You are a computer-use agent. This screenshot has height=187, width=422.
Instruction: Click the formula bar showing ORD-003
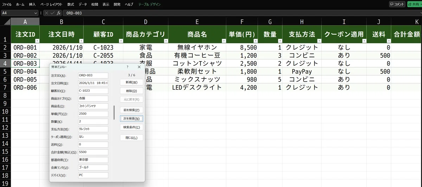pyautogui.click(x=242, y=13)
